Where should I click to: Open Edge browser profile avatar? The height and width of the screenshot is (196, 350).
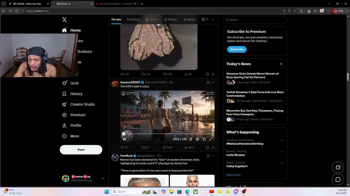322,11
